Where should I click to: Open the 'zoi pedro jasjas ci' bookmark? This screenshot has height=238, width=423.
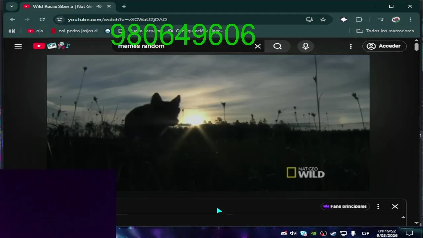click(x=74, y=31)
